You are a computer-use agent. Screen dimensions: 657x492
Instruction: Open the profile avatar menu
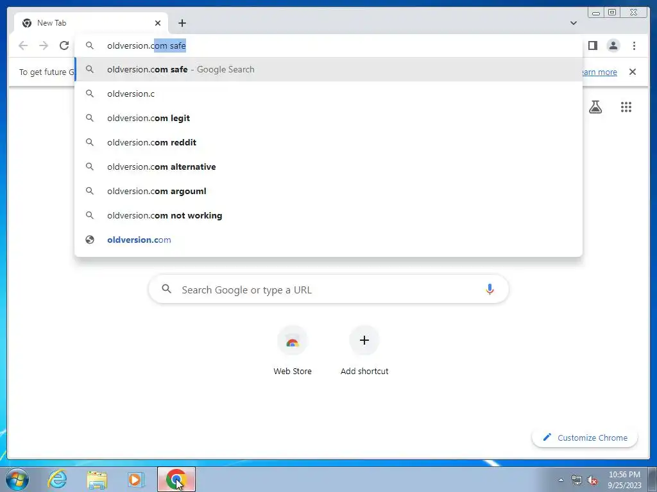coord(613,45)
